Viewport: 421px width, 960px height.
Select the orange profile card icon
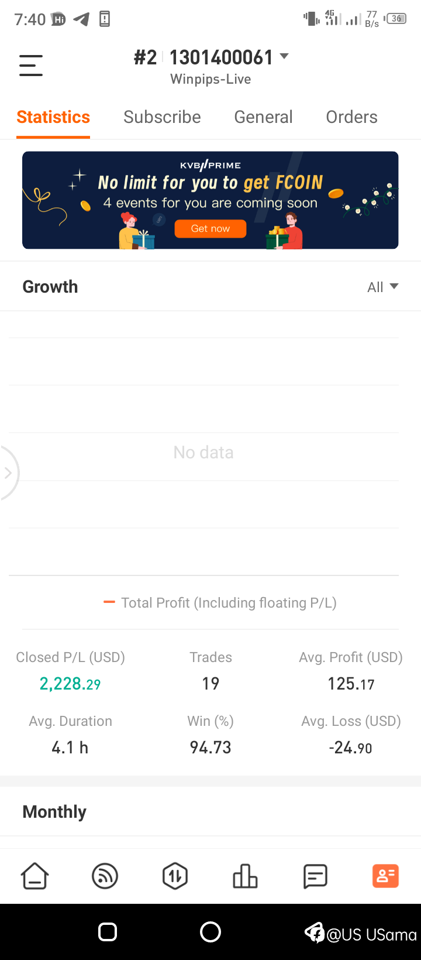pos(385,876)
